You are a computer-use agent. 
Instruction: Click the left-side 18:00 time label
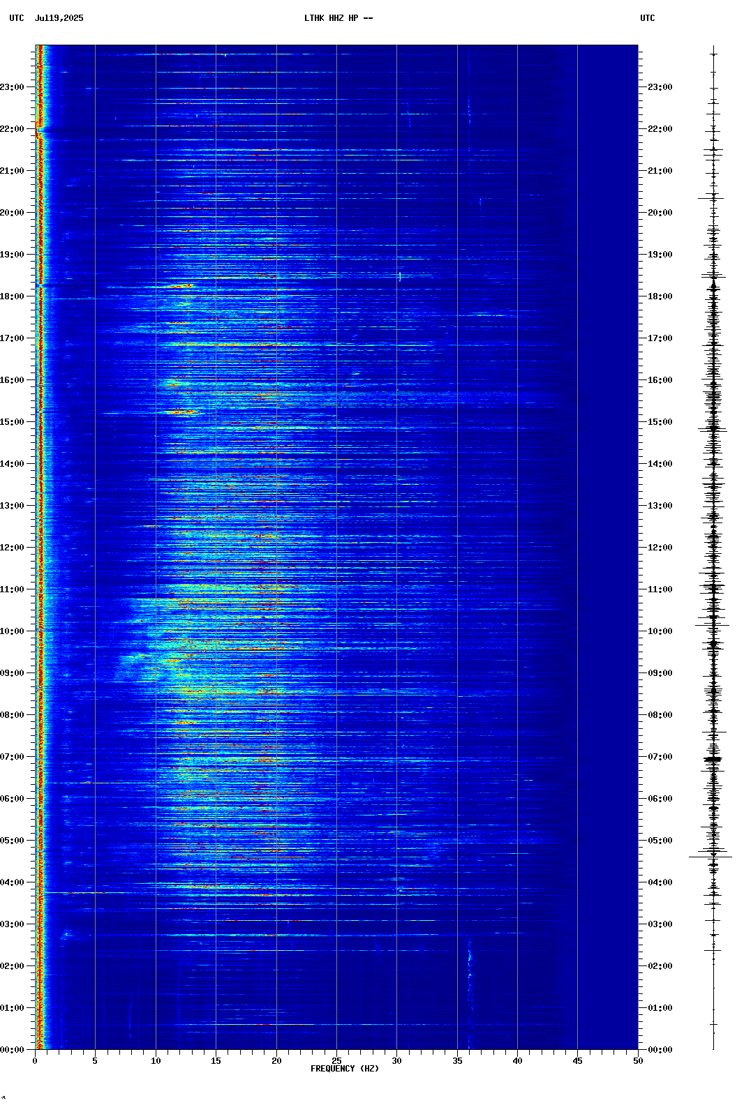[x=12, y=296]
